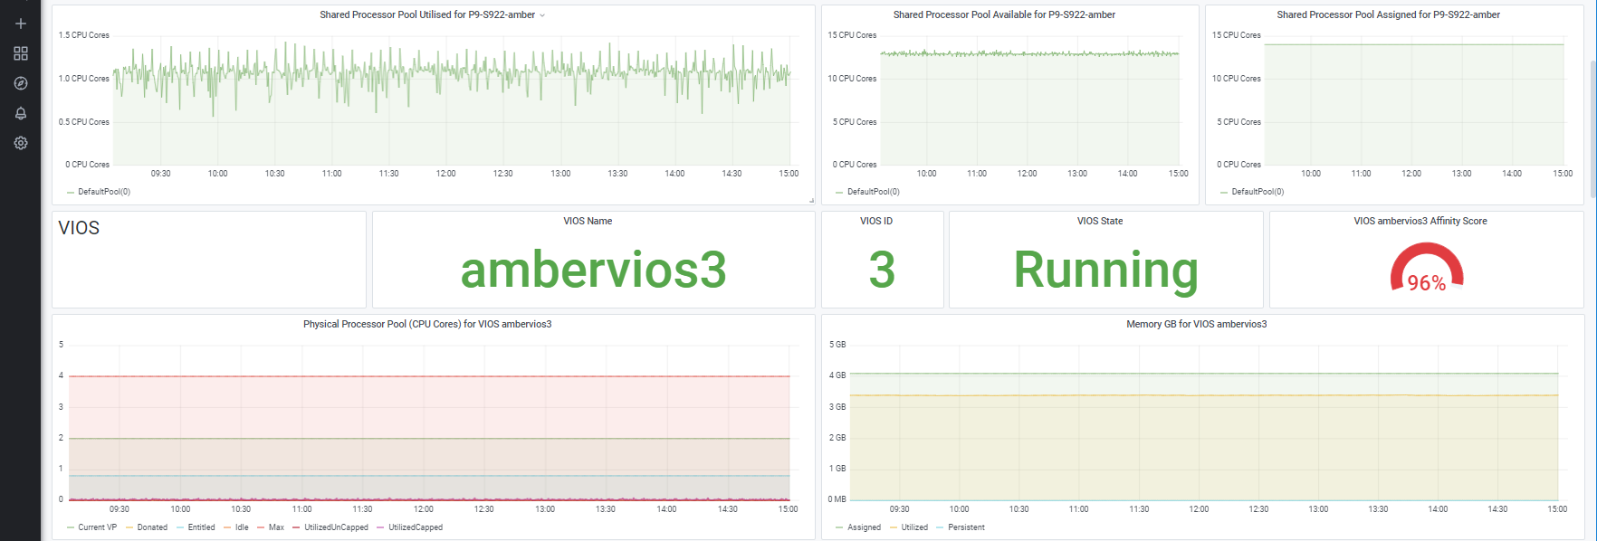Toggle DefaultPool(0) legend in Utilised panel

(104, 192)
